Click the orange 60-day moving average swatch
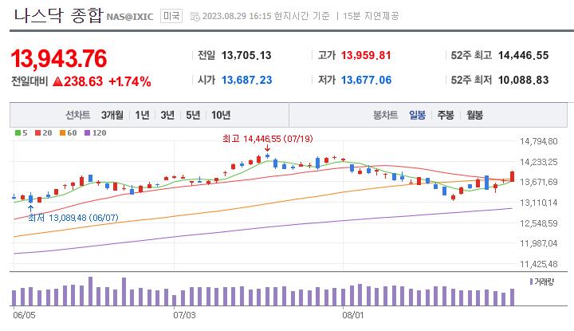This screenshot has width=574, height=331. (x=63, y=133)
